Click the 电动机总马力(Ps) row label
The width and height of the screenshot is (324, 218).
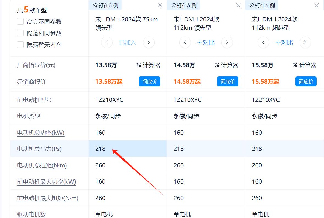point(39,149)
